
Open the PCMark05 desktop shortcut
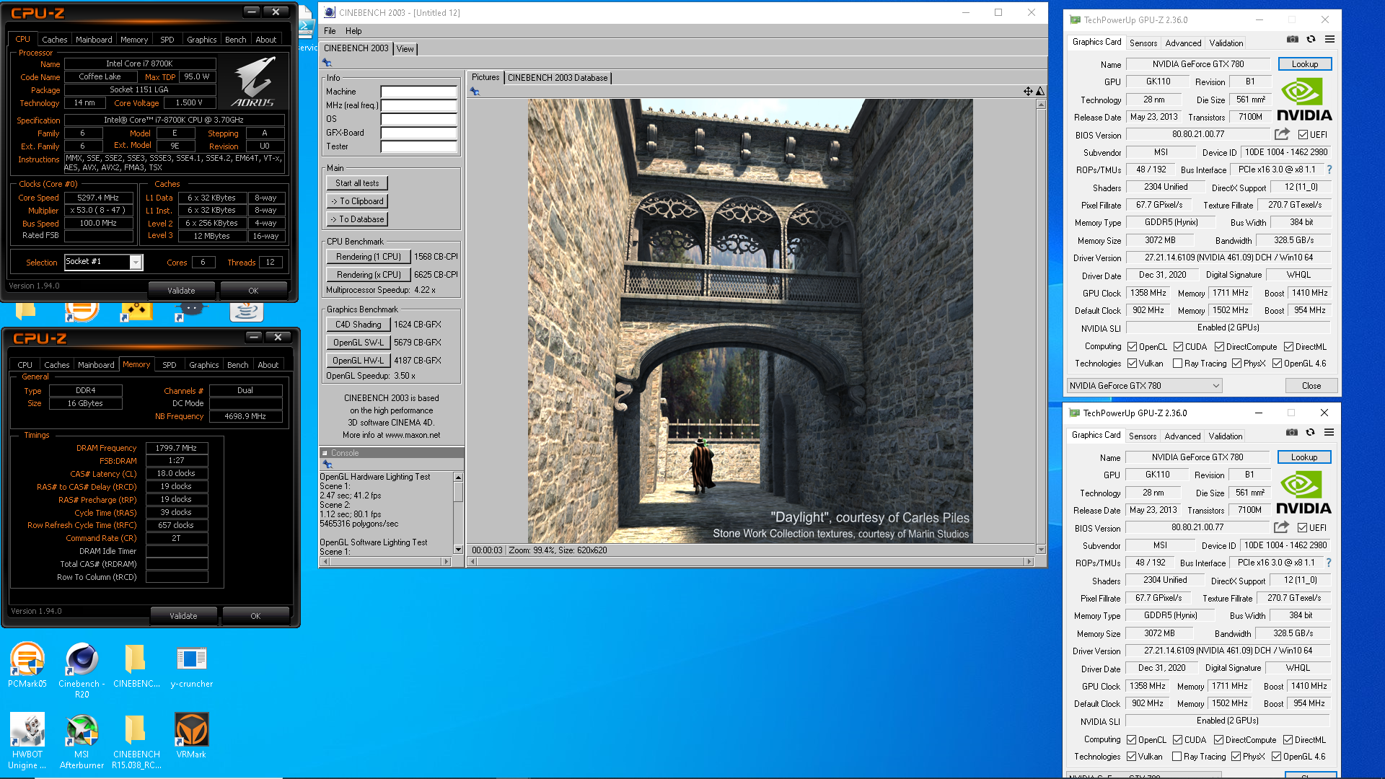tap(27, 665)
